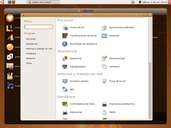Open Proxy de la red icon
This screenshot has height=128, width=171.
click(104, 81)
